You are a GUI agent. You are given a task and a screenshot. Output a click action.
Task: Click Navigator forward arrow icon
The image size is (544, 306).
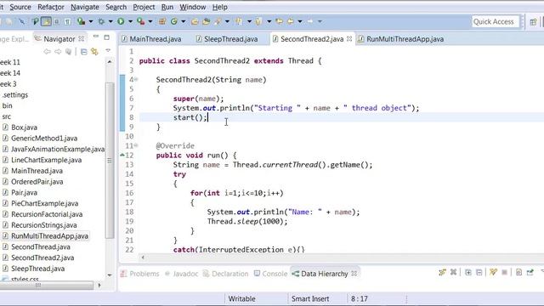pos(58,52)
